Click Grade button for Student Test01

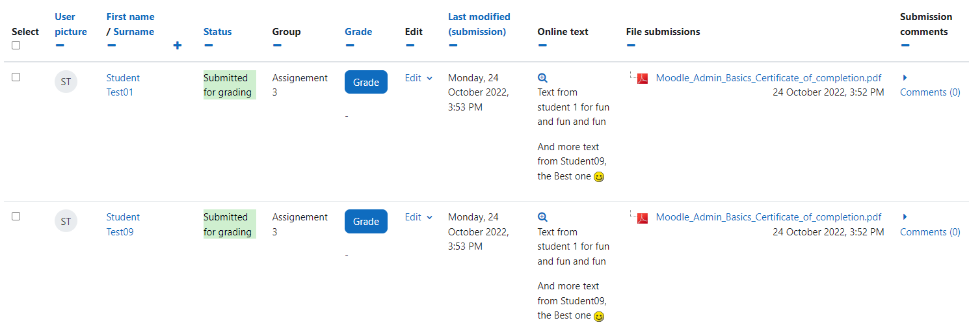[366, 82]
